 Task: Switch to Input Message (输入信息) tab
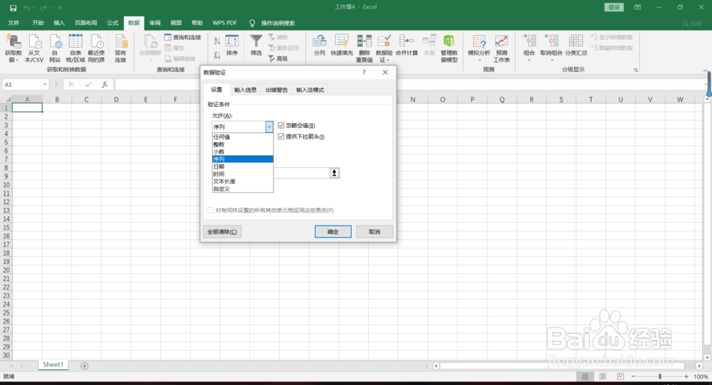click(245, 90)
